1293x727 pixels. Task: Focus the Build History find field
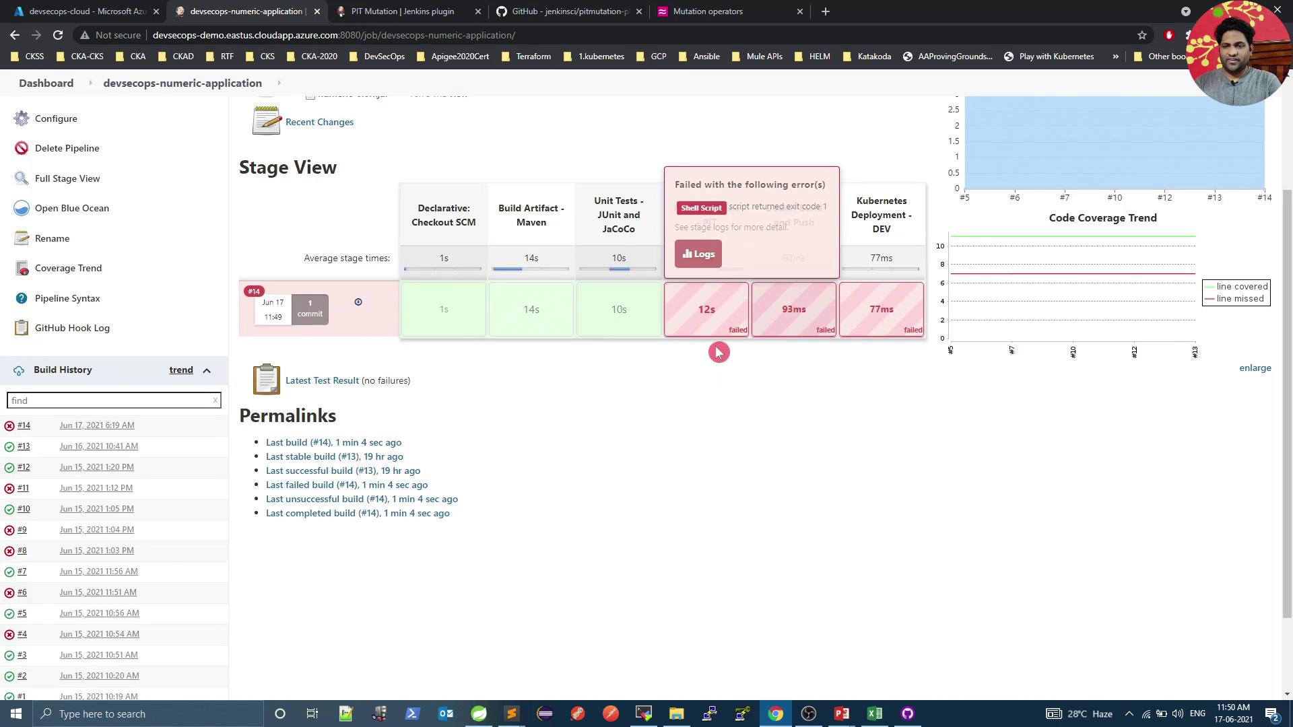coord(111,401)
